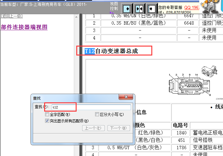Screen dimensions: 223x156
Task: Click the 查找 dialog title bar
Action: 75,98
